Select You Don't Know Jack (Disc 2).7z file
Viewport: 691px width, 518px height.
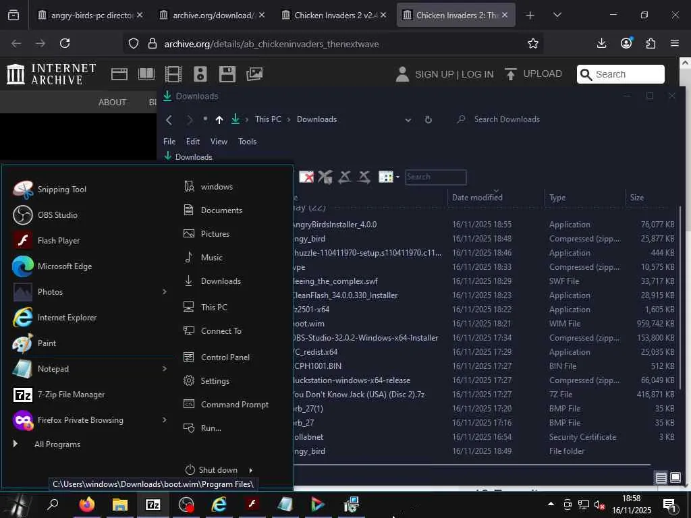483,395
